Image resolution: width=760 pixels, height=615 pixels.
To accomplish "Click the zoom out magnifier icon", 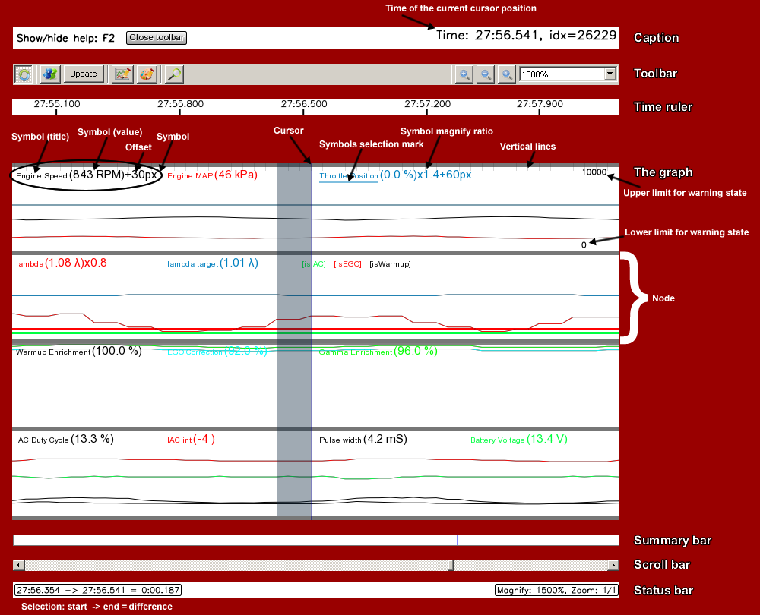I will click(485, 74).
